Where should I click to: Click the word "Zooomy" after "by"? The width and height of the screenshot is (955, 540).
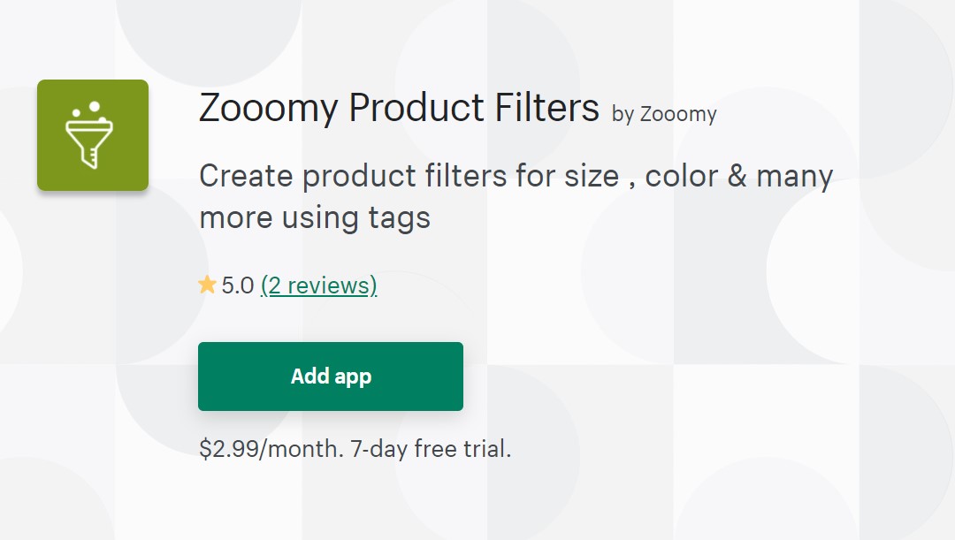[678, 114]
